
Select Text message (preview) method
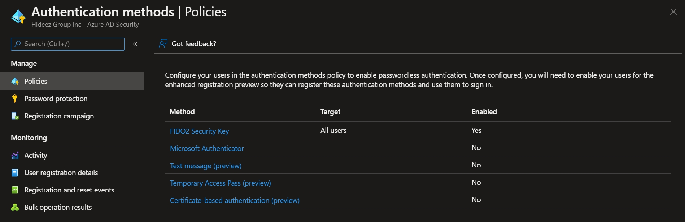click(206, 166)
